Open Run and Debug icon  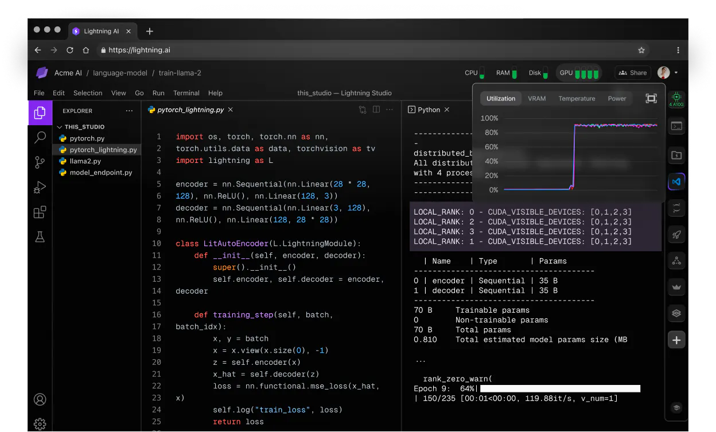(x=40, y=188)
